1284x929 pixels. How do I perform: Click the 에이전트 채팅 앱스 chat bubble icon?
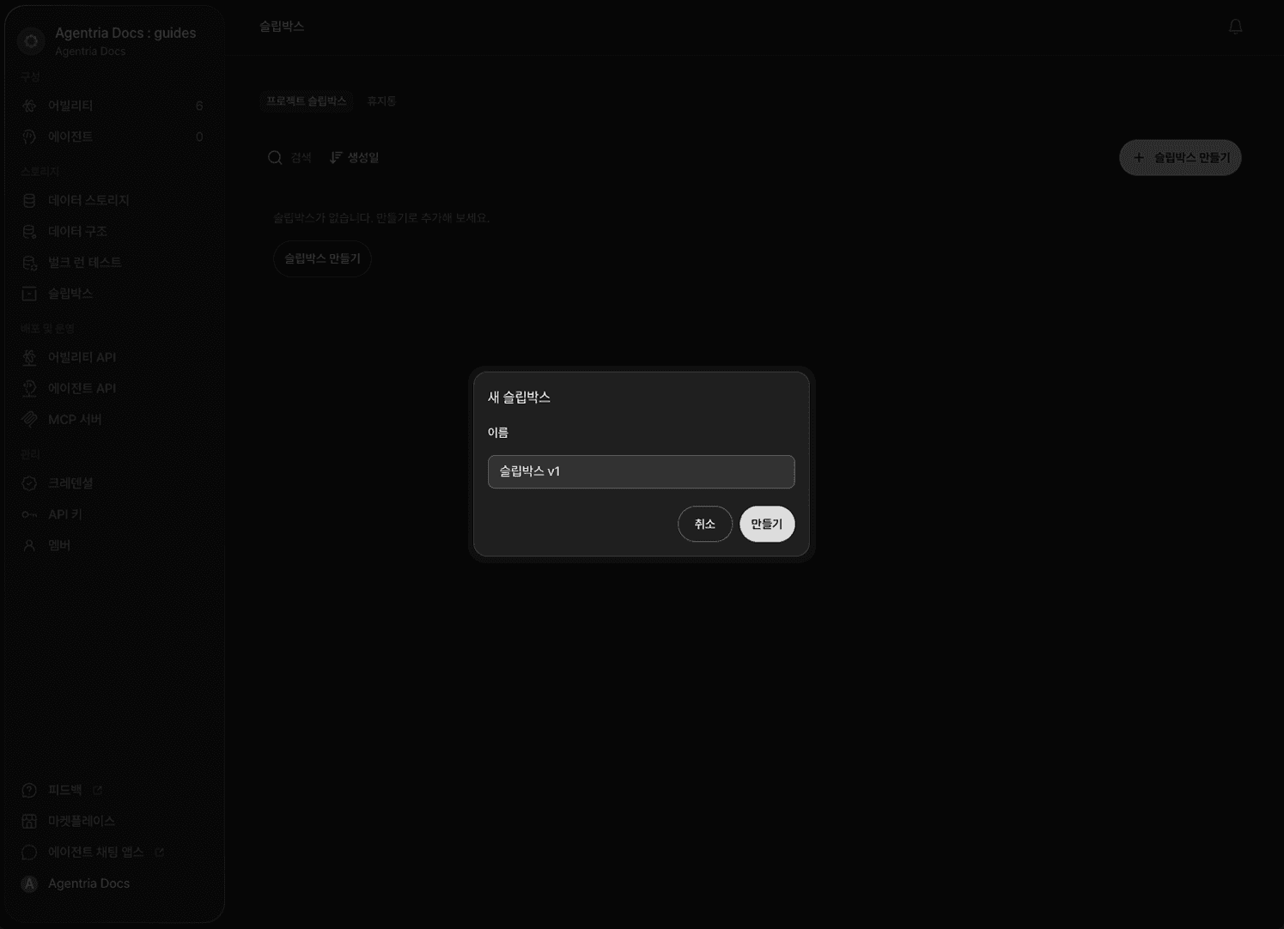point(29,853)
